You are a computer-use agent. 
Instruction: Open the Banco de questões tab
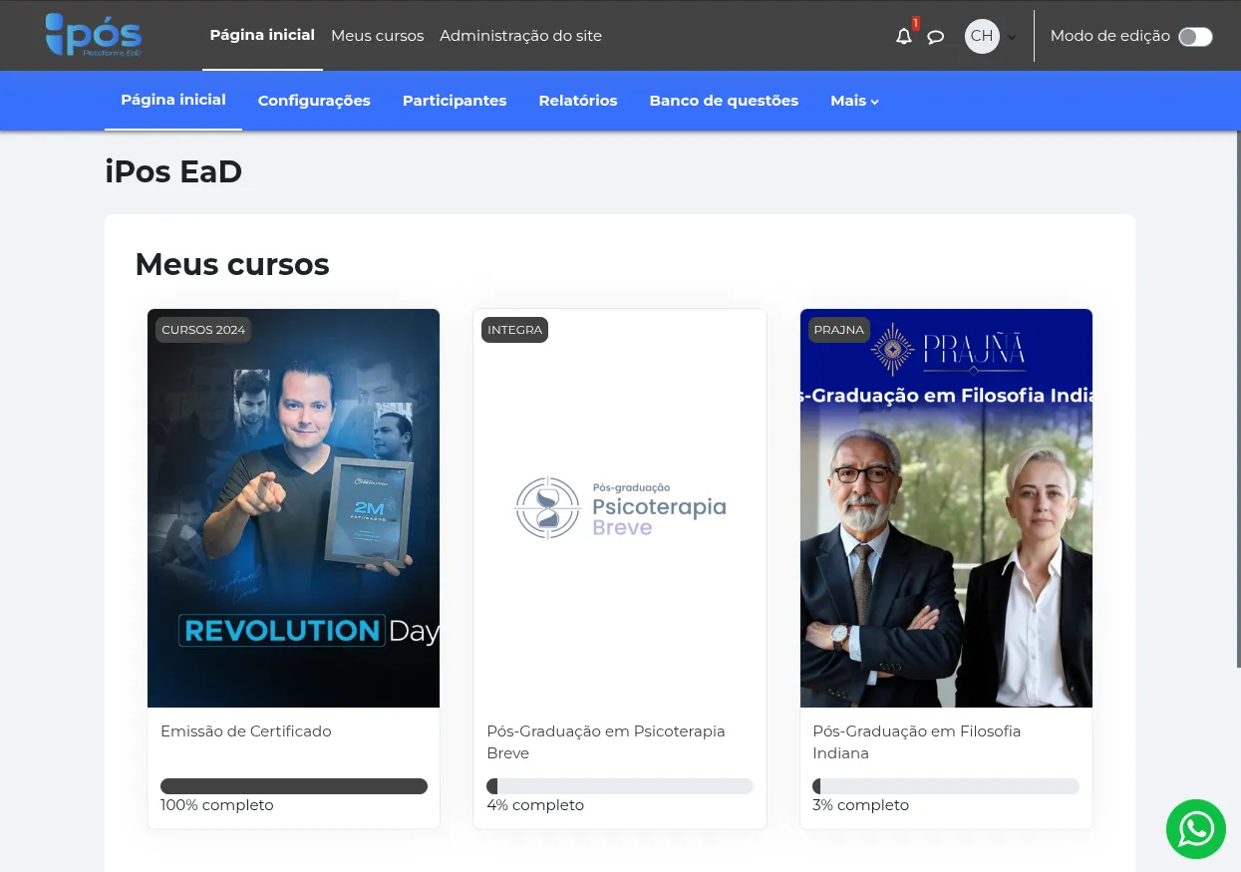724,101
